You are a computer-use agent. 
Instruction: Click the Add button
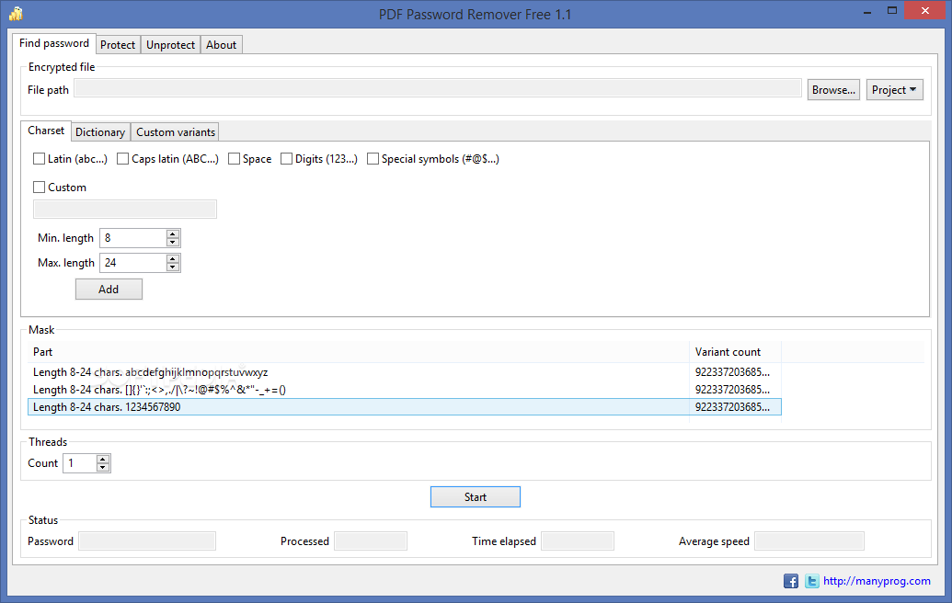point(109,290)
